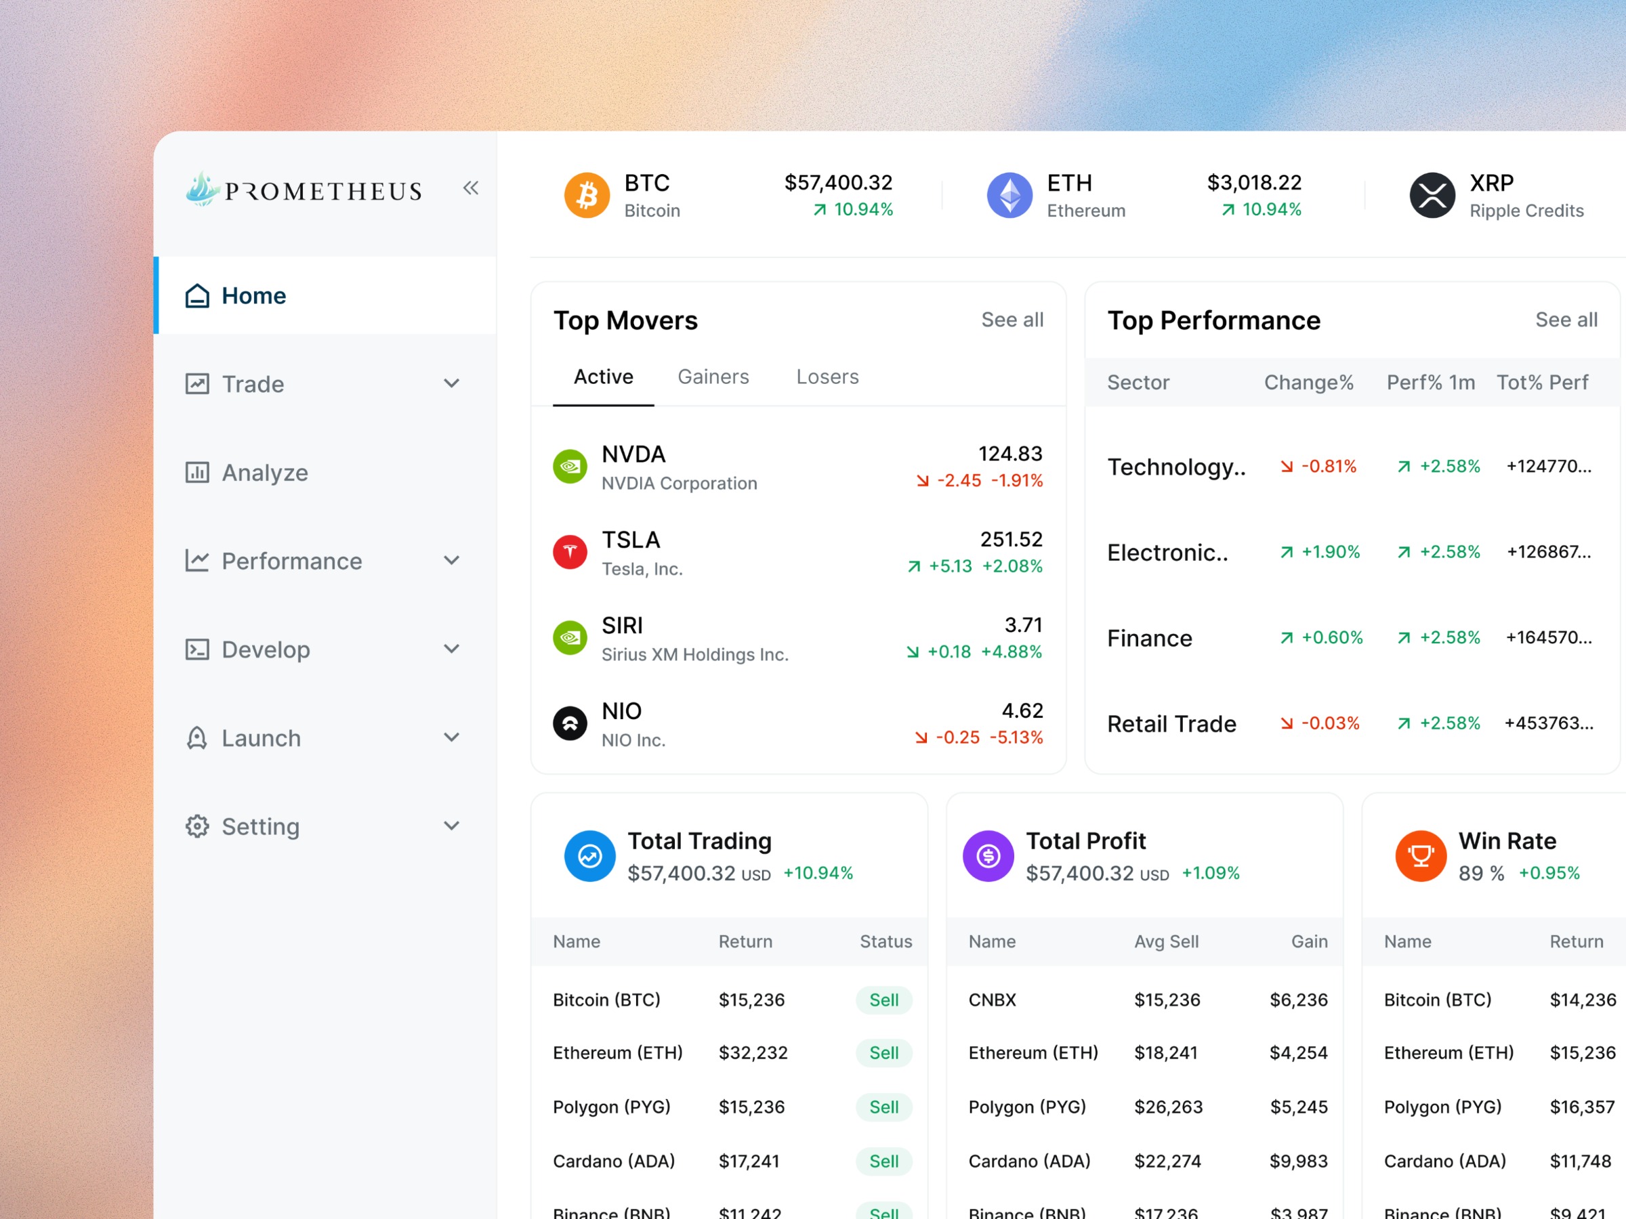
Task: Switch to the Losers tab
Action: (827, 377)
